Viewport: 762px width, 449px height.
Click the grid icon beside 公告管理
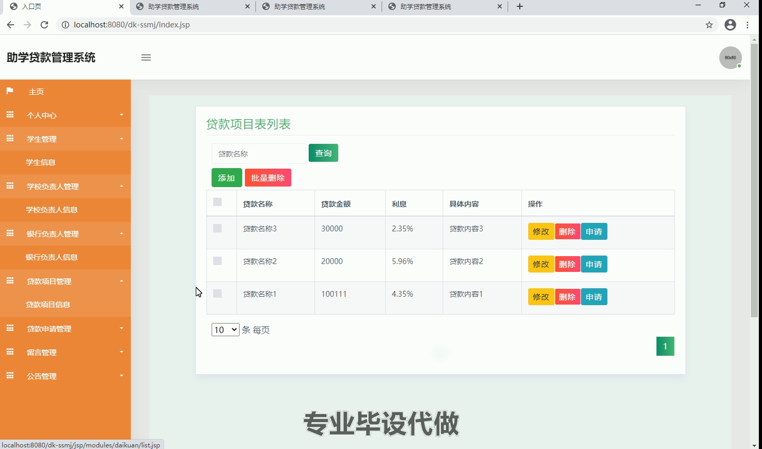9,376
